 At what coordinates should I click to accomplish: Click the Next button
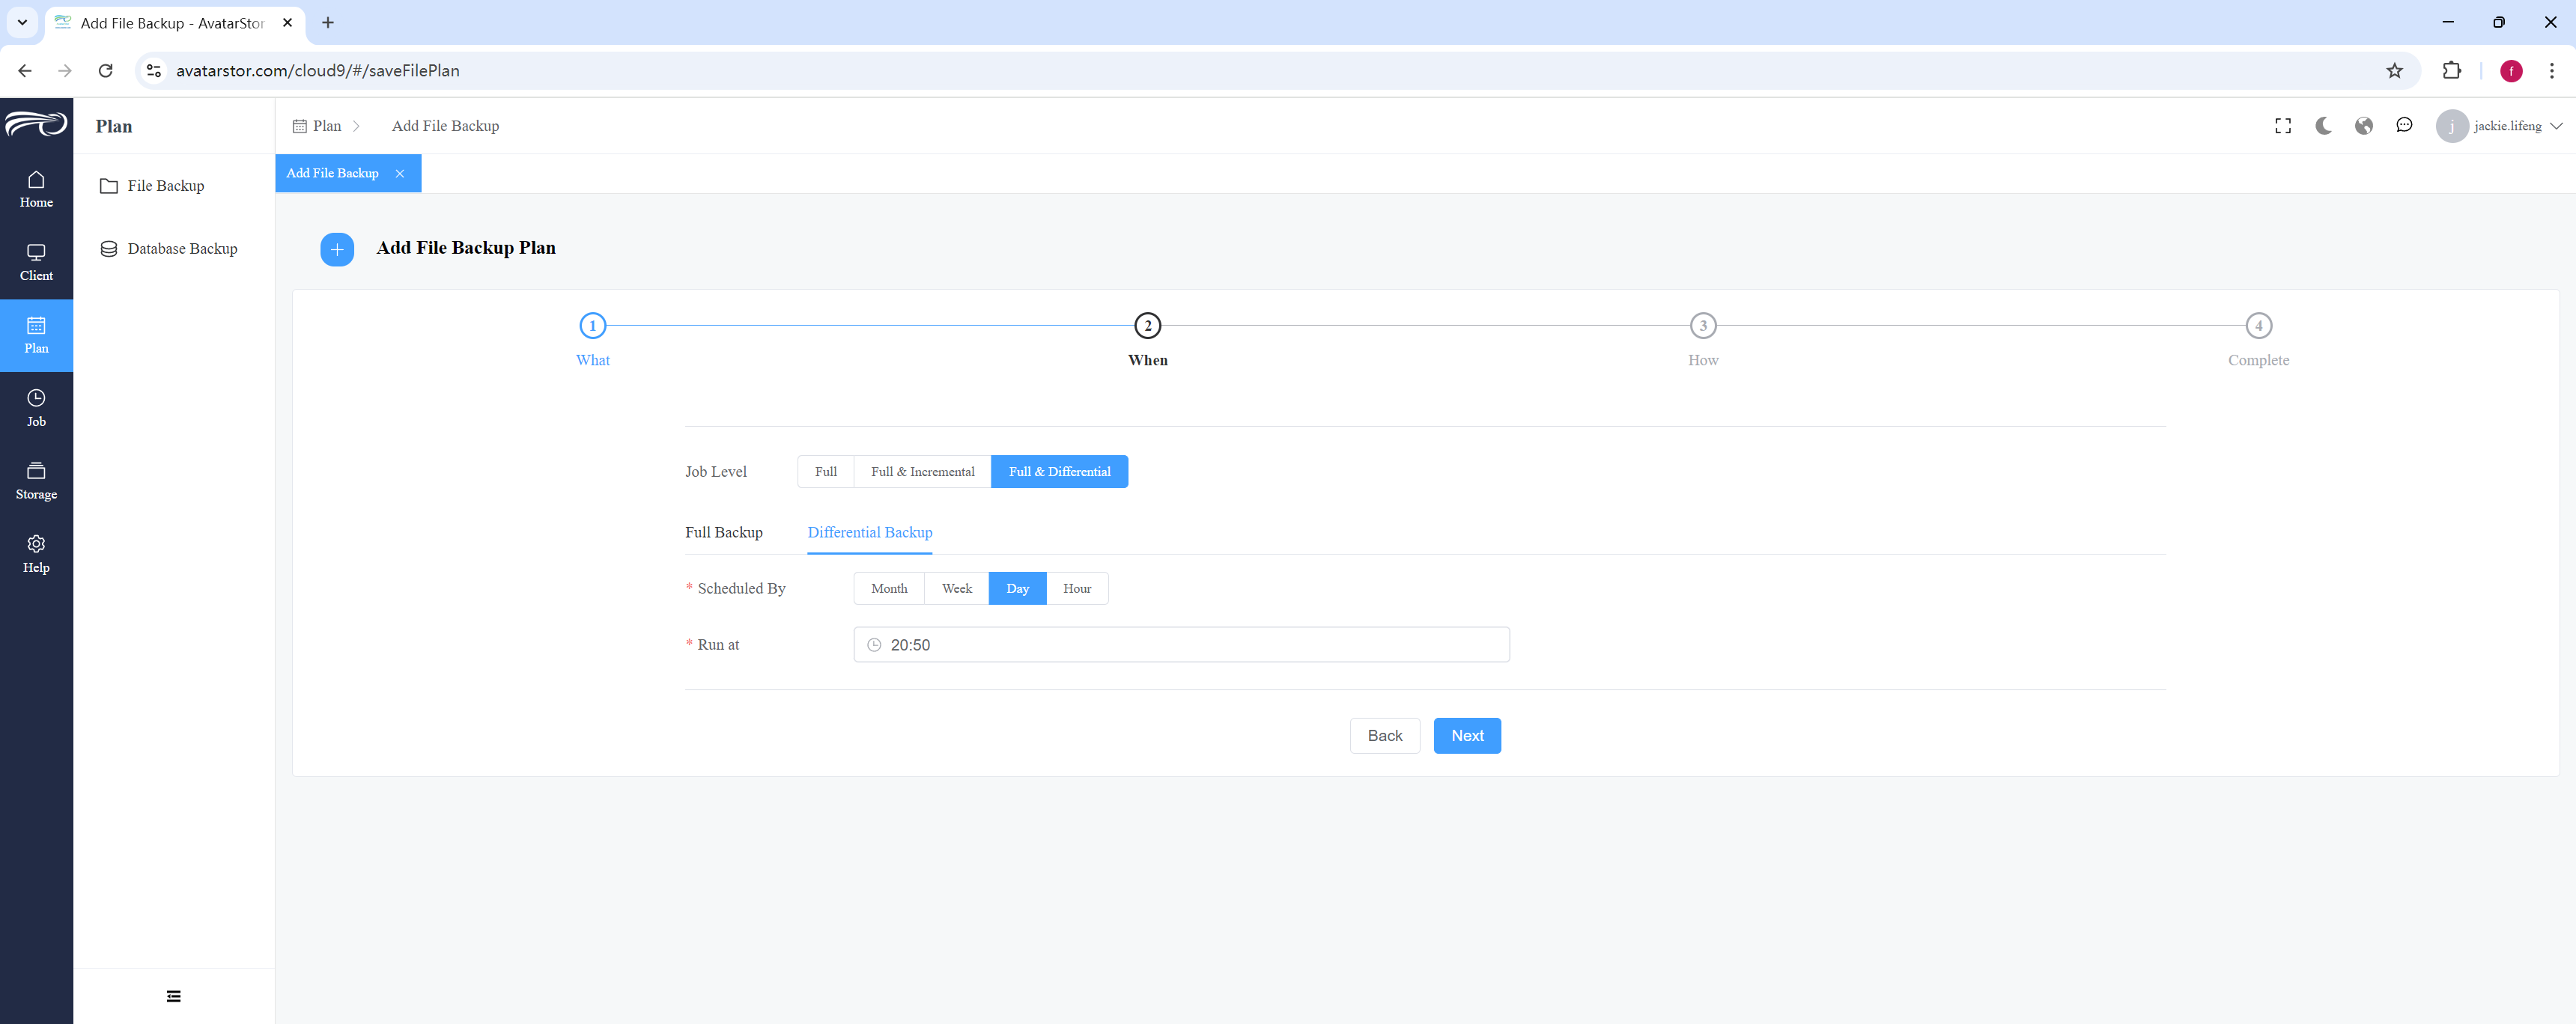1467,736
